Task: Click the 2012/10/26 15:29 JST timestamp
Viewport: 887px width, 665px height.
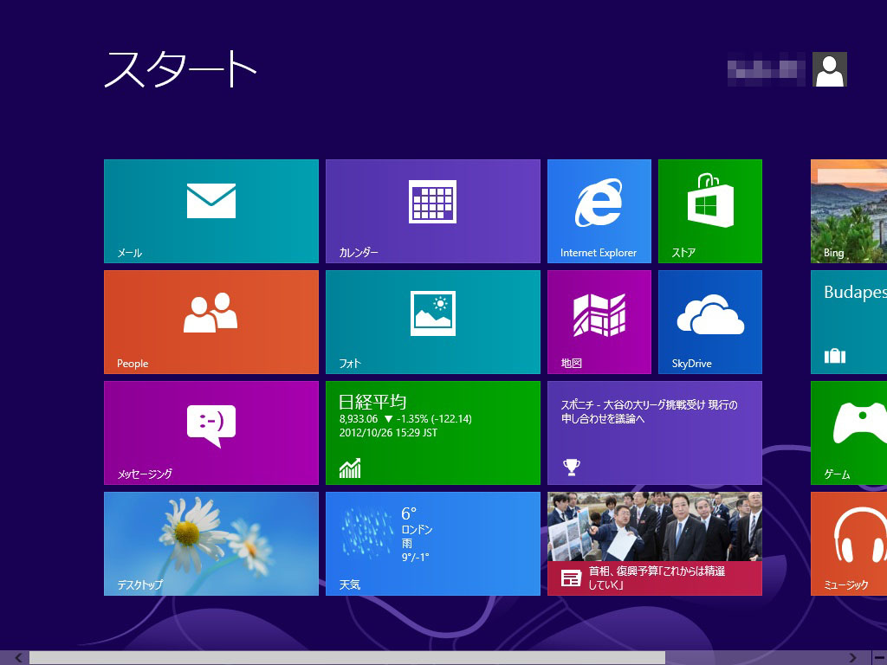Action: 388,433
